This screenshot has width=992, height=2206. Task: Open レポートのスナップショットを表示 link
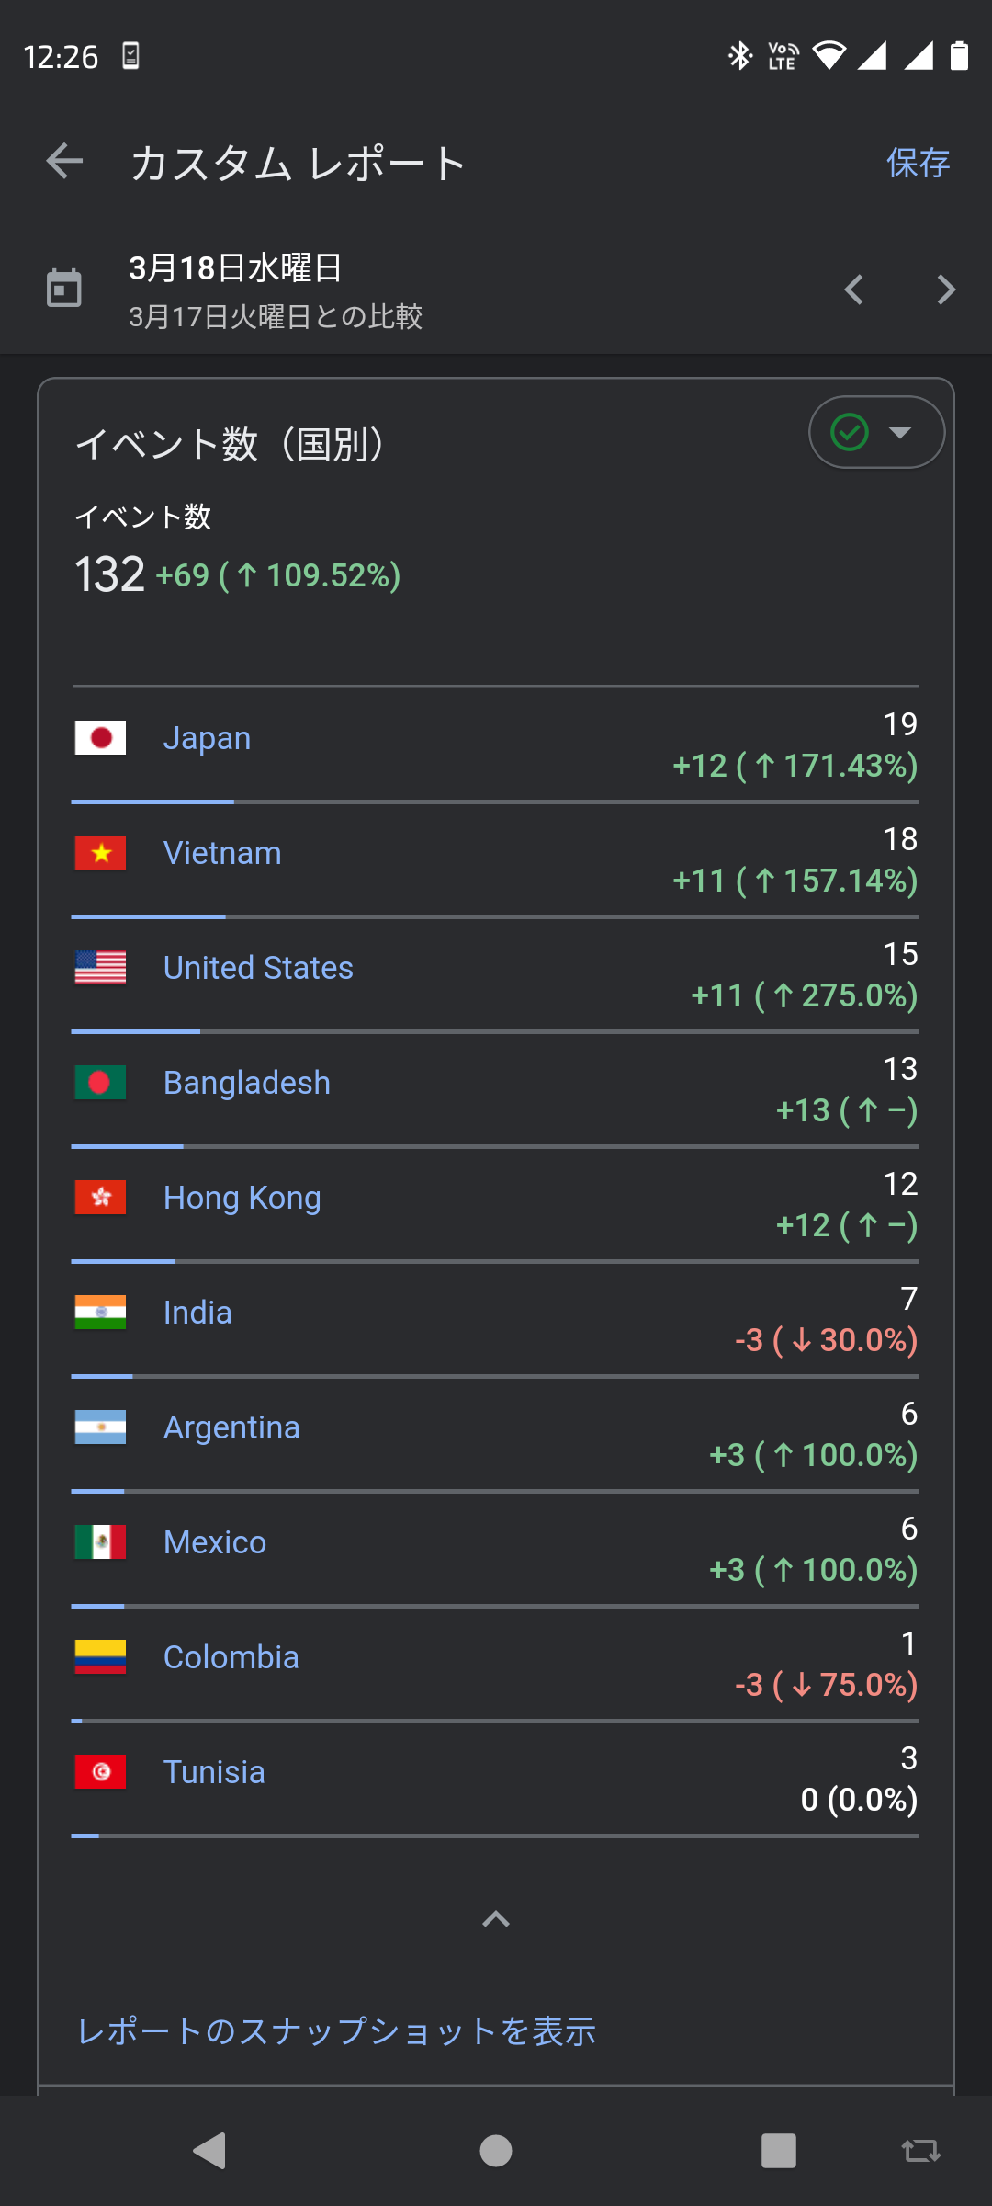pyautogui.click(x=336, y=2031)
